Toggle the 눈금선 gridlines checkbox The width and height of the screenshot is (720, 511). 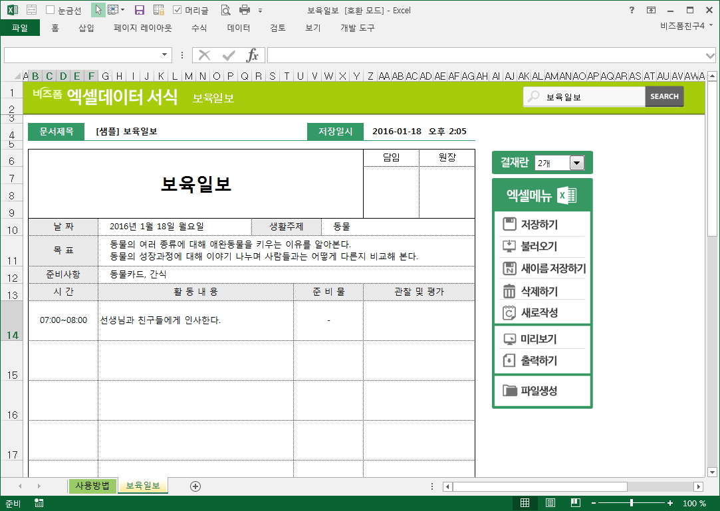tap(51, 10)
